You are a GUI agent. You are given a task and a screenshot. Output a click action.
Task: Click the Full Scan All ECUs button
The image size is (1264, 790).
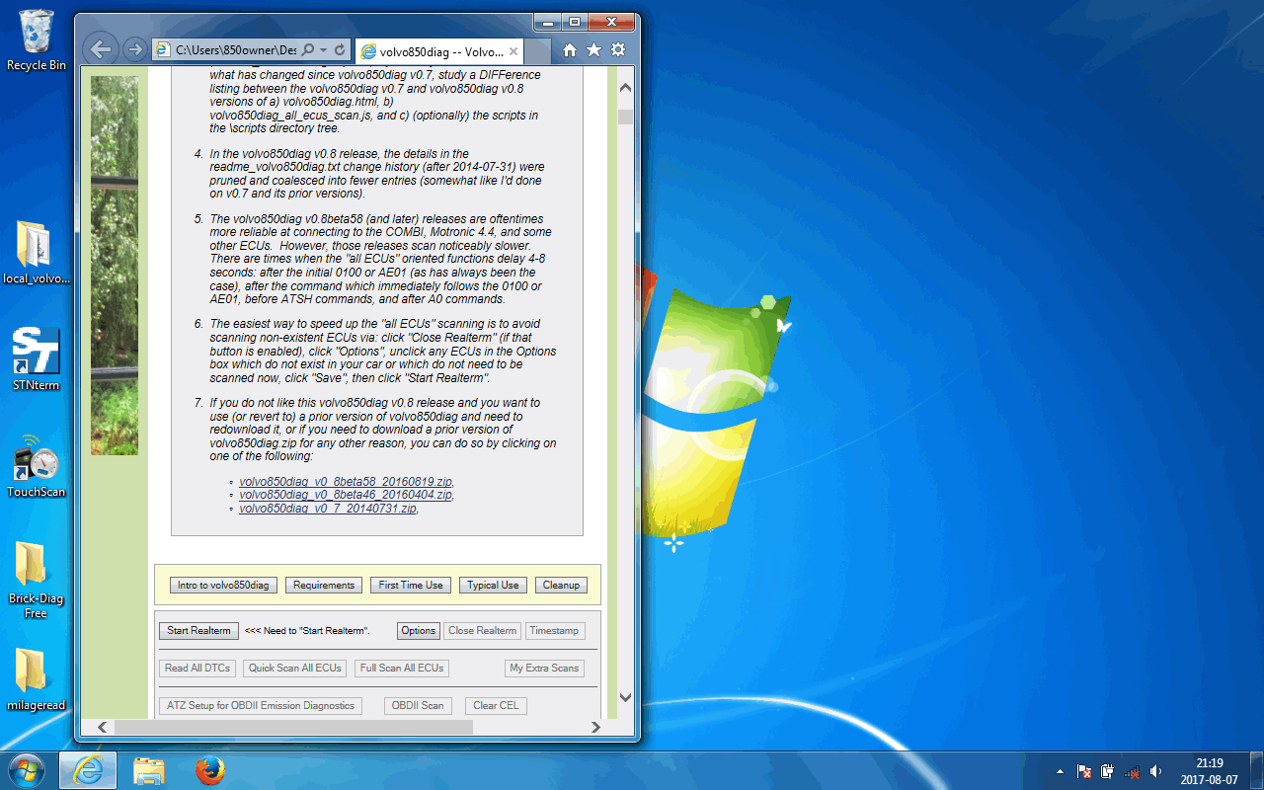point(402,669)
